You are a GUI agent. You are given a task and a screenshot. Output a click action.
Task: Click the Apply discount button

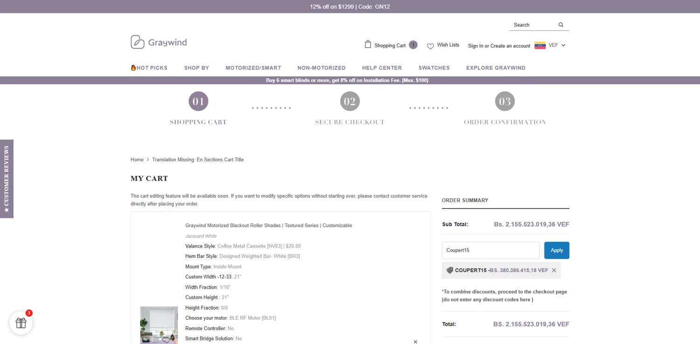557,250
